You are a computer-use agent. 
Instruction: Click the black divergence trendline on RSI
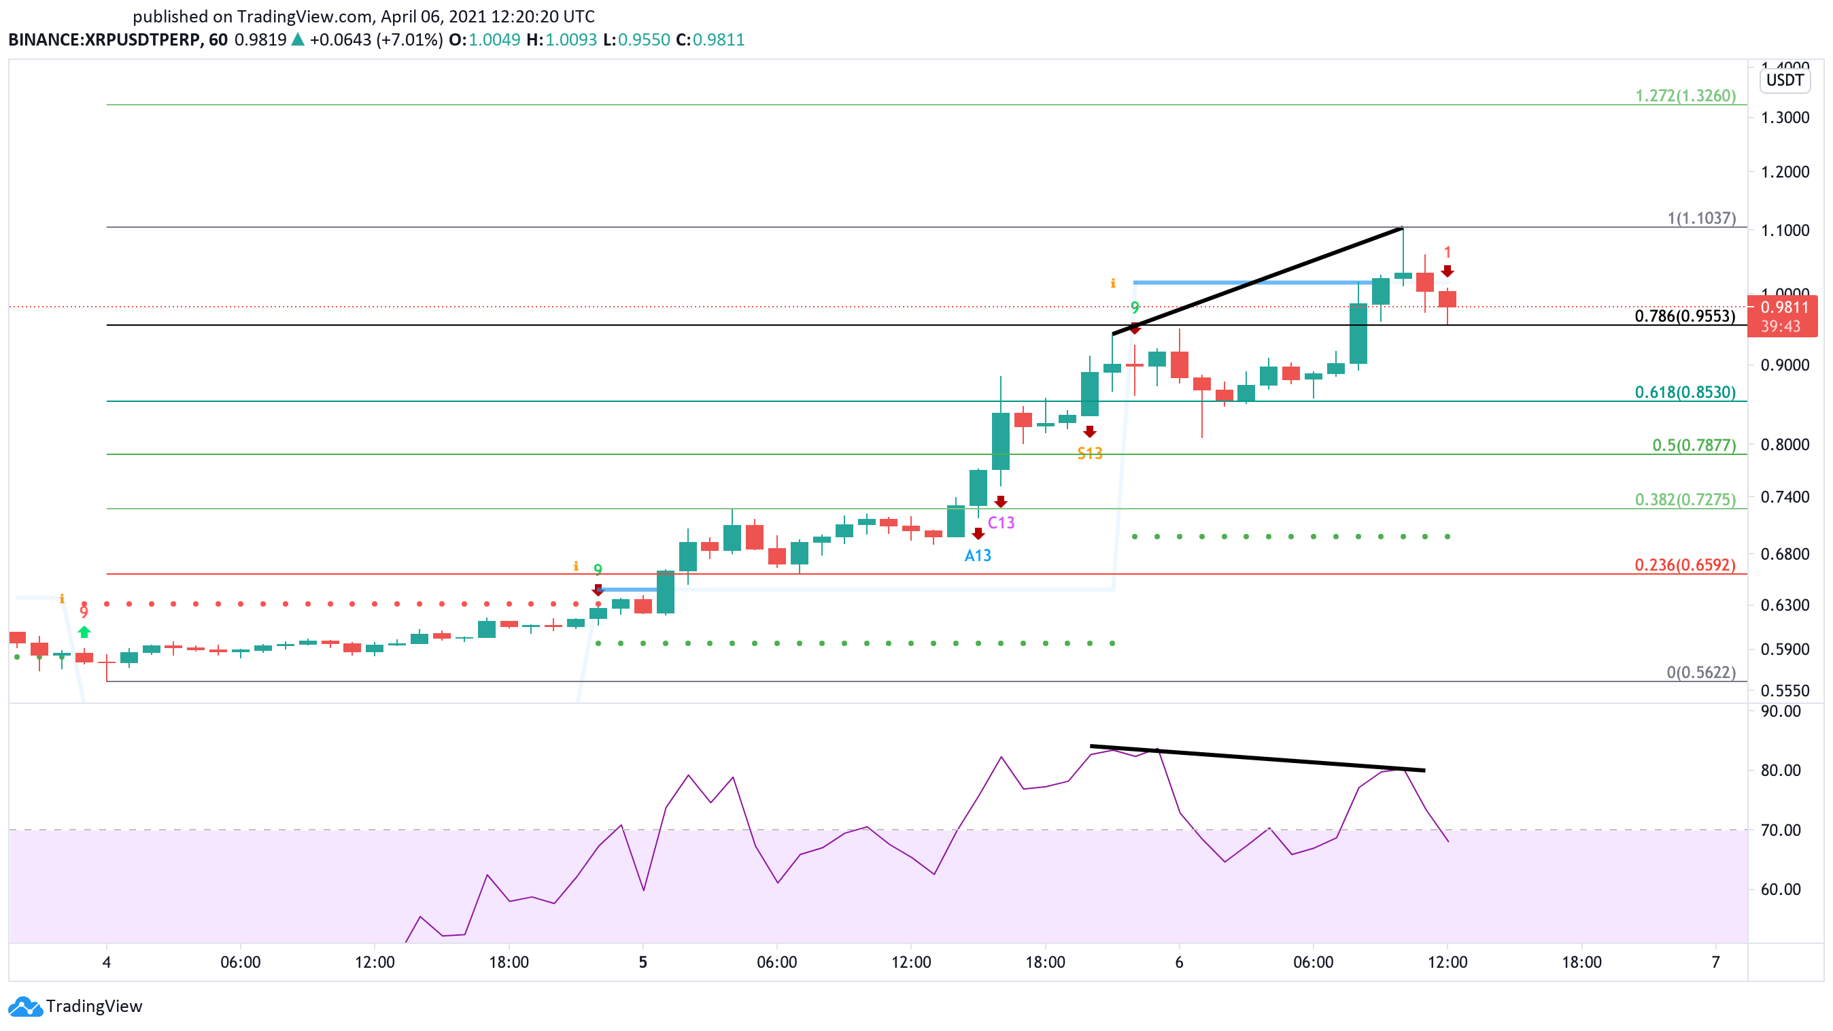point(1257,758)
